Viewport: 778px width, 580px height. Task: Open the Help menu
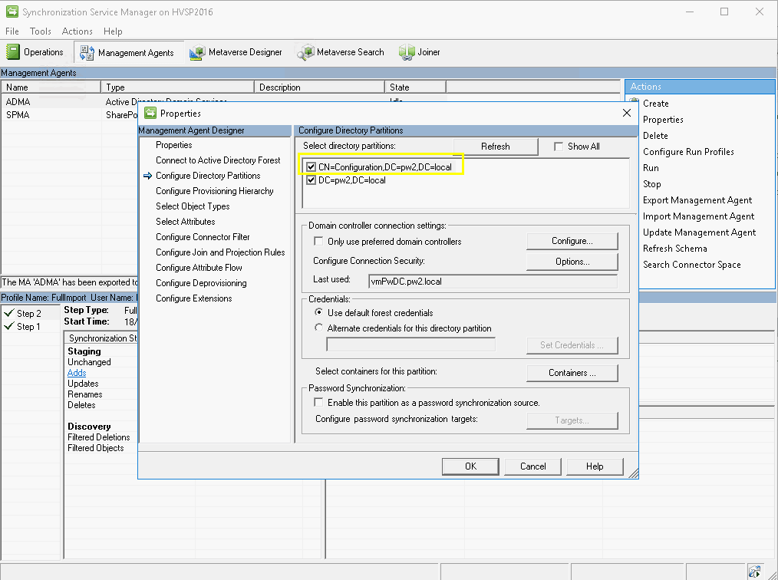pyautogui.click(x=113, y=31)
